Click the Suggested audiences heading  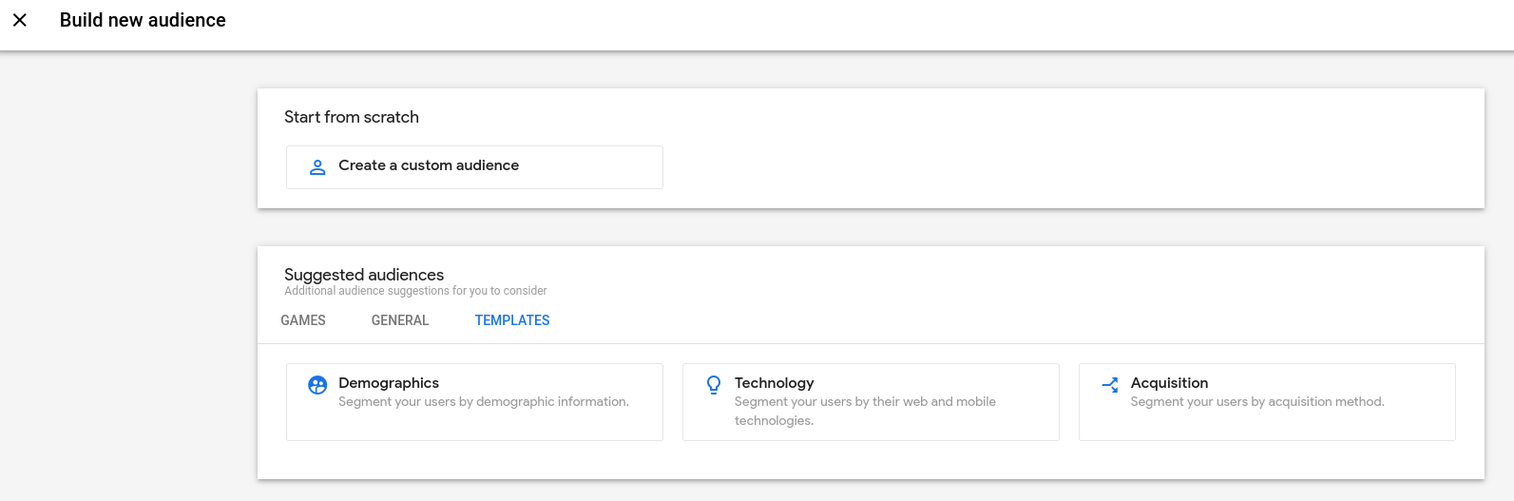(x=364, y=275)
